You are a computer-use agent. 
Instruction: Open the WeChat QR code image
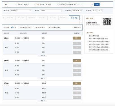[x=107, y=21]
